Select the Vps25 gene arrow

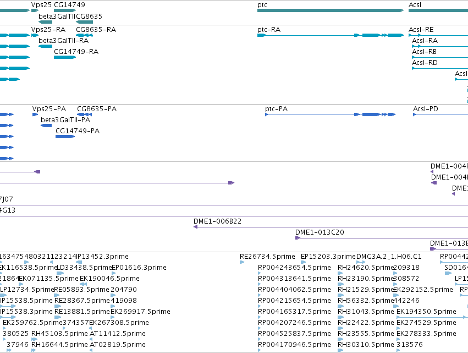(x=35, y=10)
